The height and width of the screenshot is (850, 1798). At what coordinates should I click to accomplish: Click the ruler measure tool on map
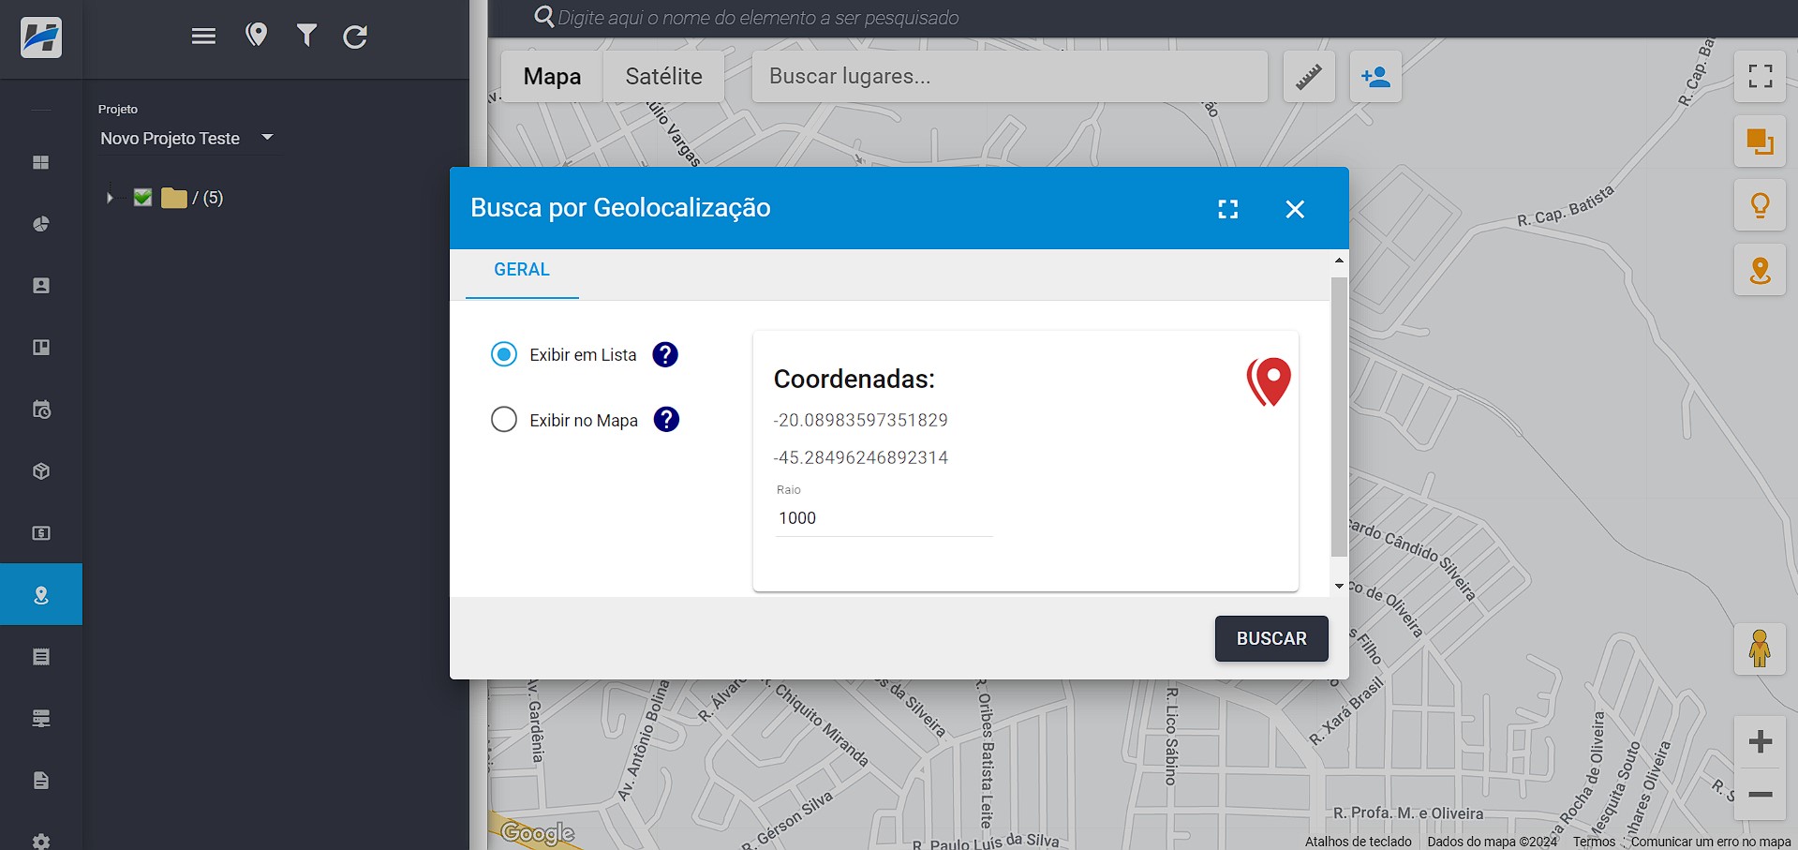[1309, 77]
